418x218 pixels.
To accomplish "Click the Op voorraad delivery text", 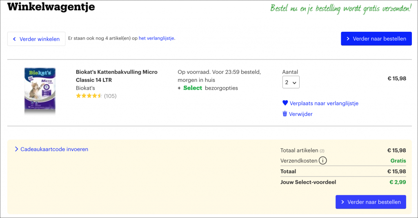I will point(219,76).
